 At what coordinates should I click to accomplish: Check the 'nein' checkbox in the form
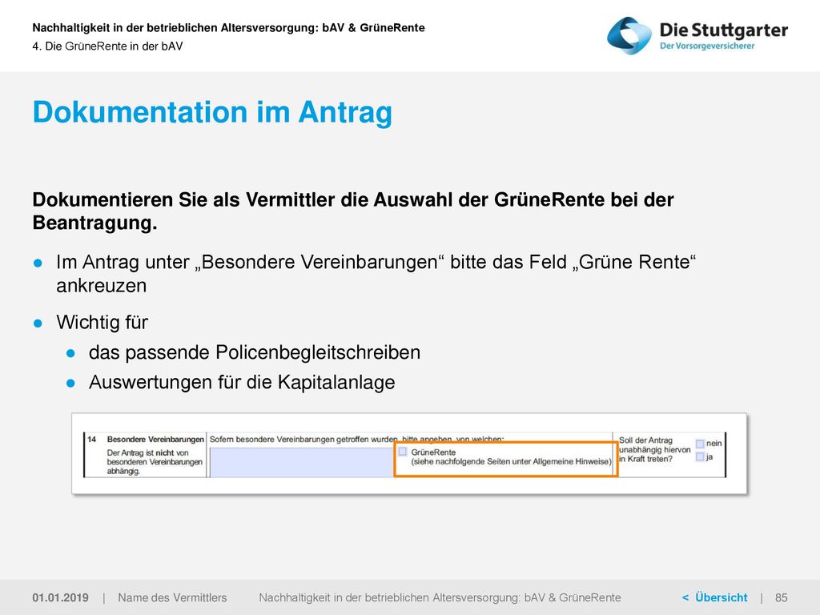(x=700, y=444)
